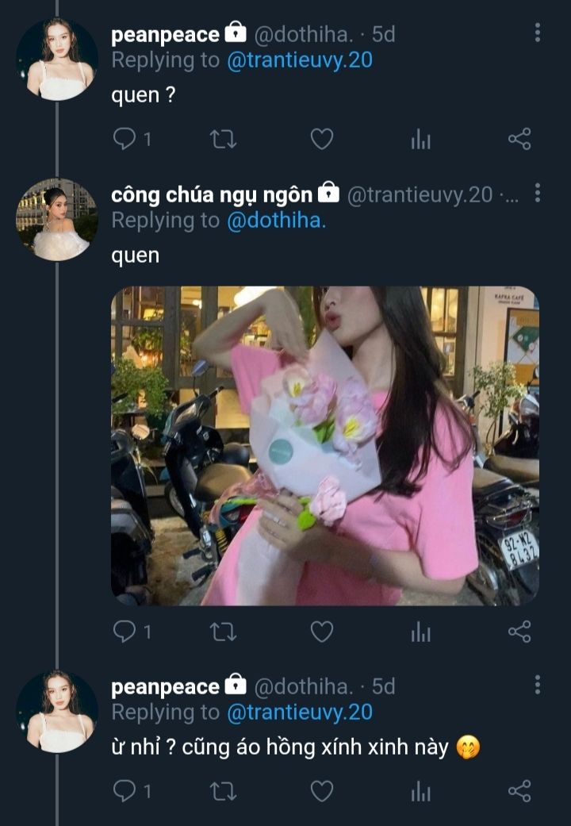Share the tweet with the photo
The height and width of the screenshot is (826, 571).
tap(519, 632)
